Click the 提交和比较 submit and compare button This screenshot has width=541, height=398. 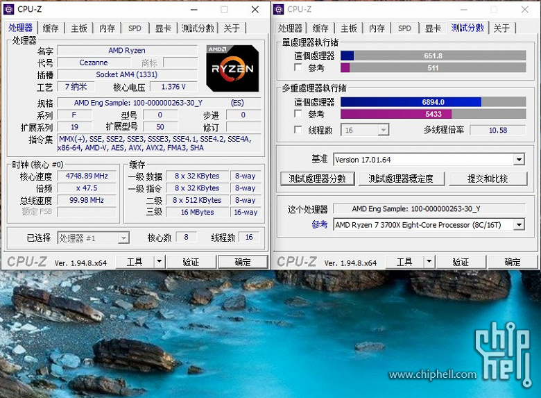[488, 179]
